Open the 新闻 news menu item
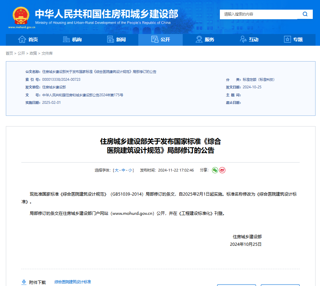Viewport: 320px width, 286px height. (116, 40)
